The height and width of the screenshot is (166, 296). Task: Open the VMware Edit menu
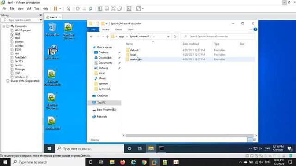[12, 9]
